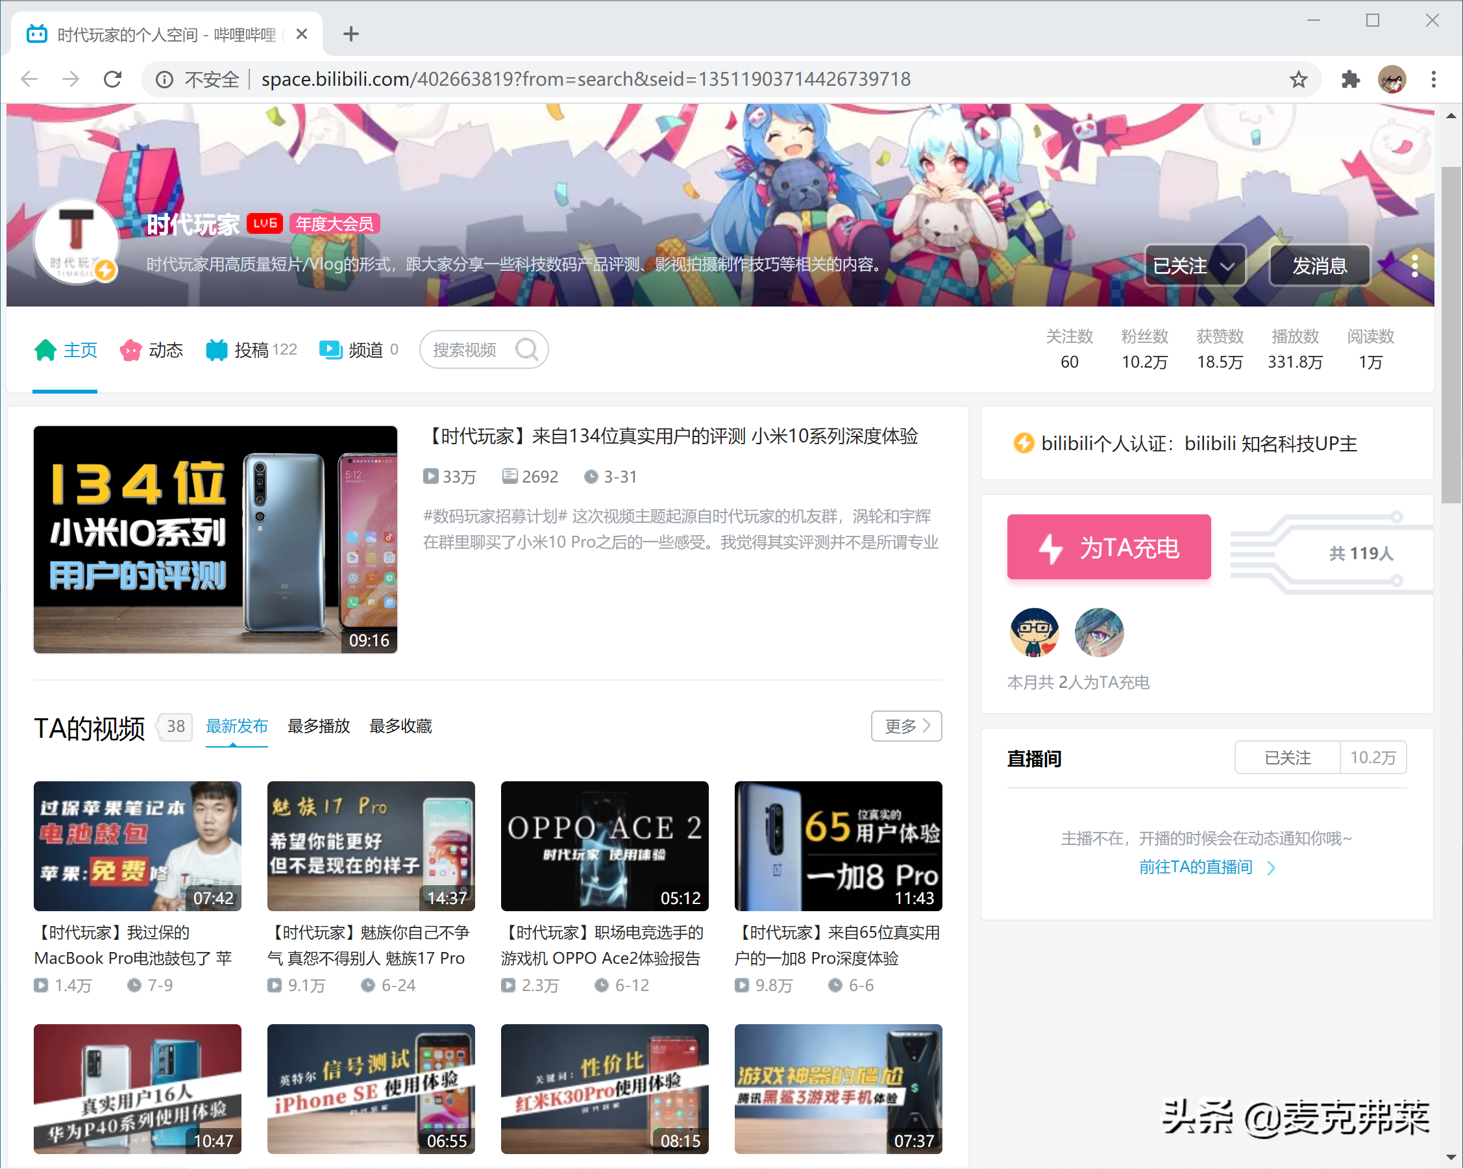This screenshot has height=1169, width=1463.
Task: Expand 更多 to see more videos
Action: (906, 726)
